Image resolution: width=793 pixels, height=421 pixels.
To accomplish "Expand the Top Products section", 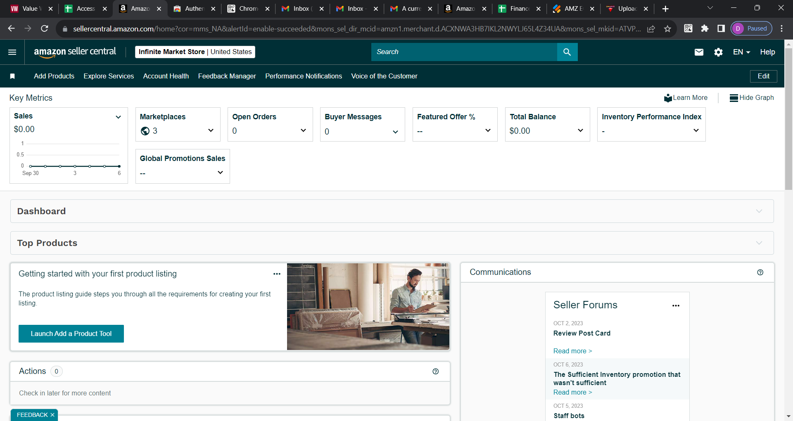I will 392,243.
